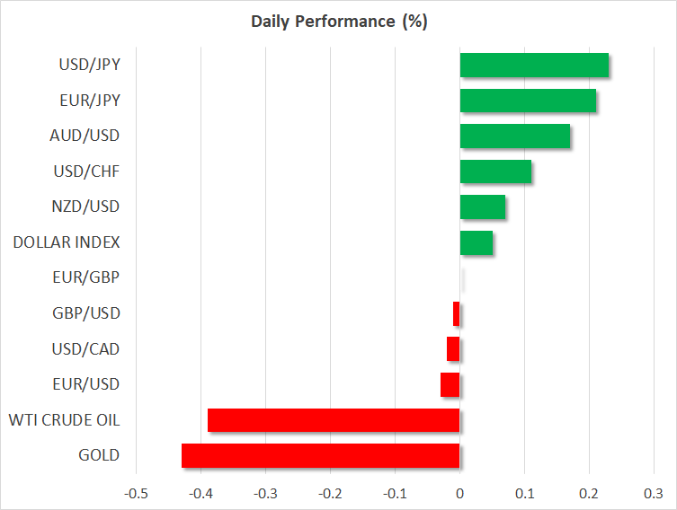The width and height of the screenshot is (677, 510).
Task: Click the 0 value on horizontal axis
Action: pyautogui.click(x=459, y=493)
